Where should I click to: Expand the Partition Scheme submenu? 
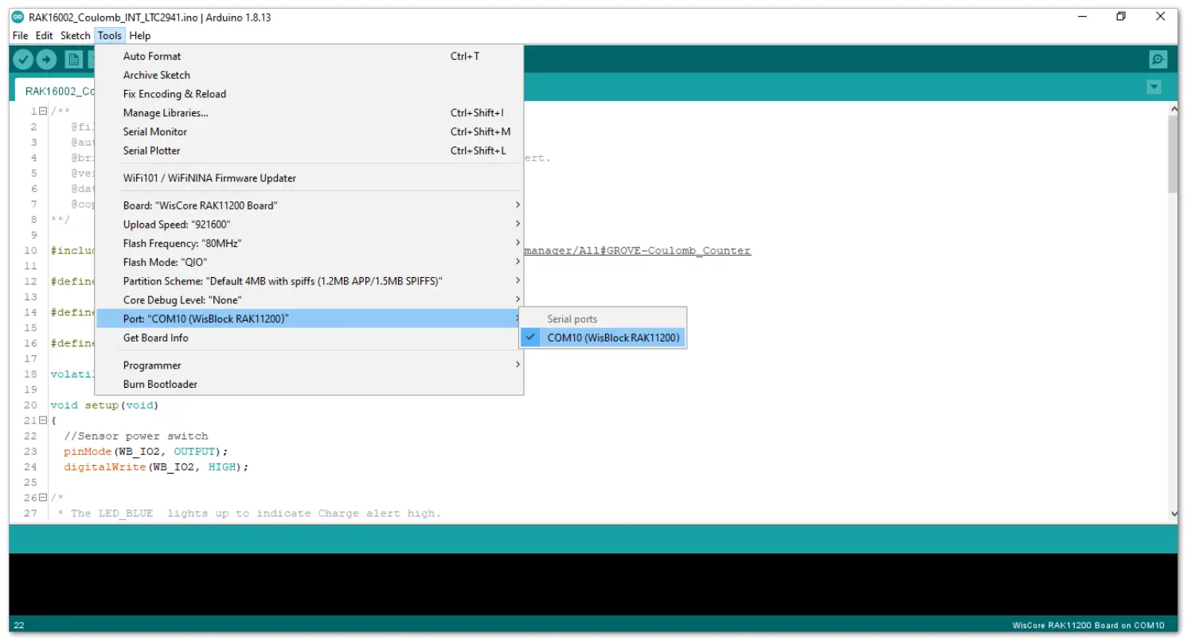(309, 281)
